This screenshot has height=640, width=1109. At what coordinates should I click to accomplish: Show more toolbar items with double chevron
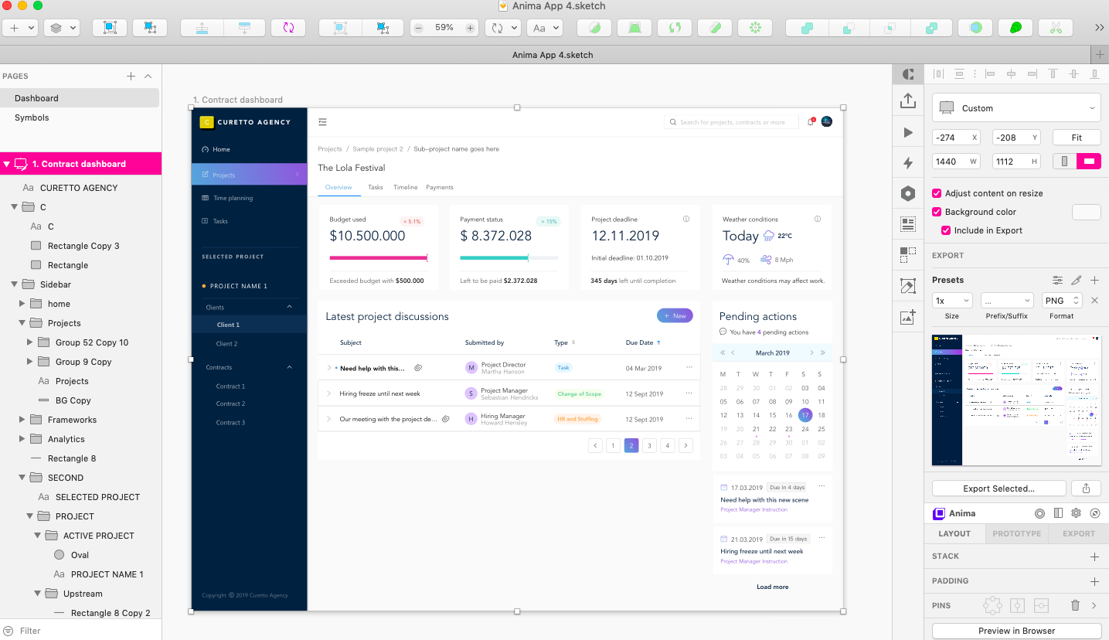pyautogui.click(x=1100, y=27)
